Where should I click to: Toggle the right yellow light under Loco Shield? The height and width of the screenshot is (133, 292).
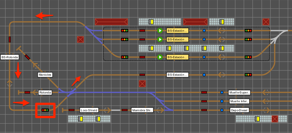(98, 119)
